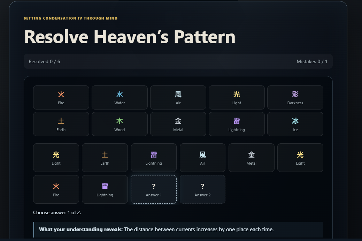Click the Fire tile in the sequence

pyautogui.click(x=56, y=189)
